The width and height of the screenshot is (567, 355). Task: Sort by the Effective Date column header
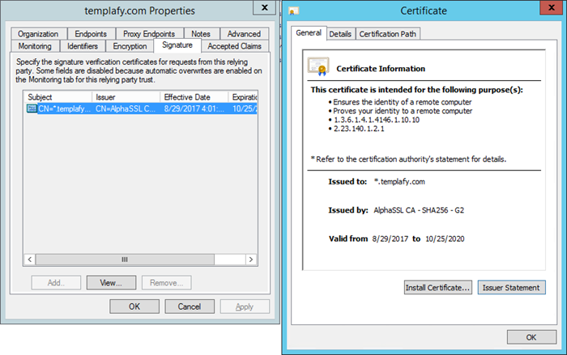coord(194,97)
